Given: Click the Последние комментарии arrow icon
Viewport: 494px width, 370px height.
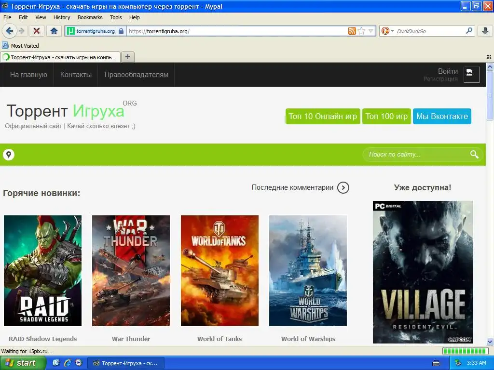Looking at the screenshot, I should (343, 187).
